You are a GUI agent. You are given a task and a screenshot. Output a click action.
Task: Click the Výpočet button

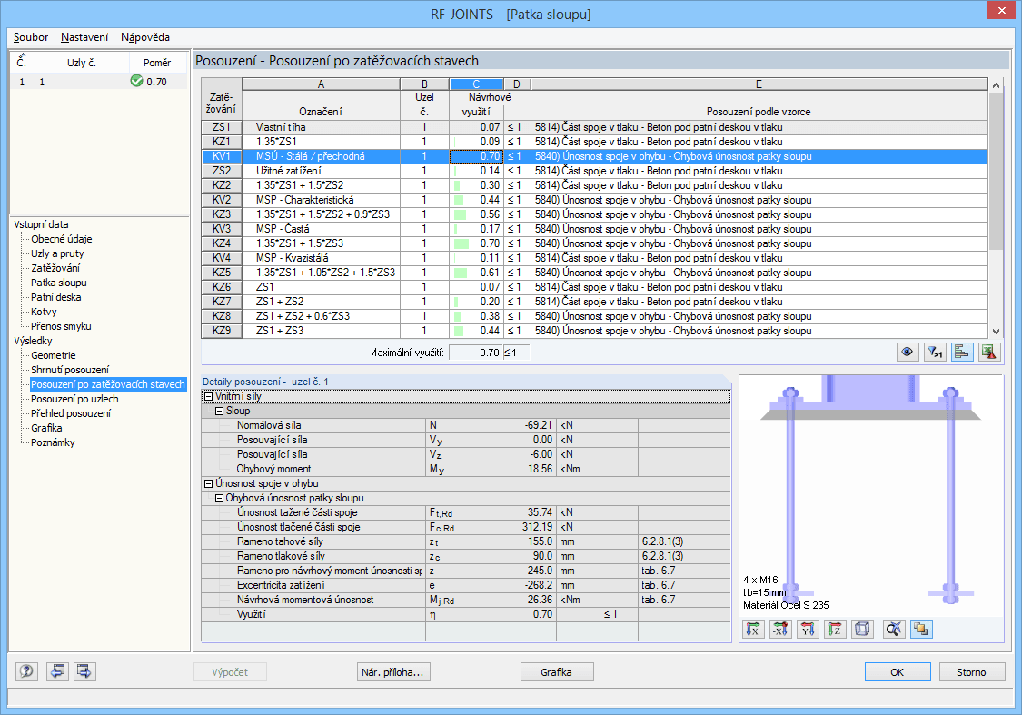tap(230, 672)
